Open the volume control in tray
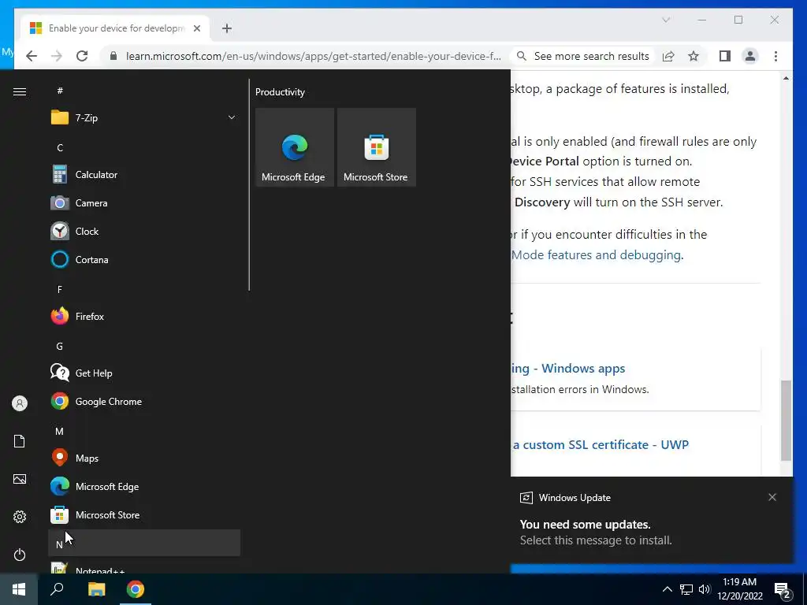 704,589
